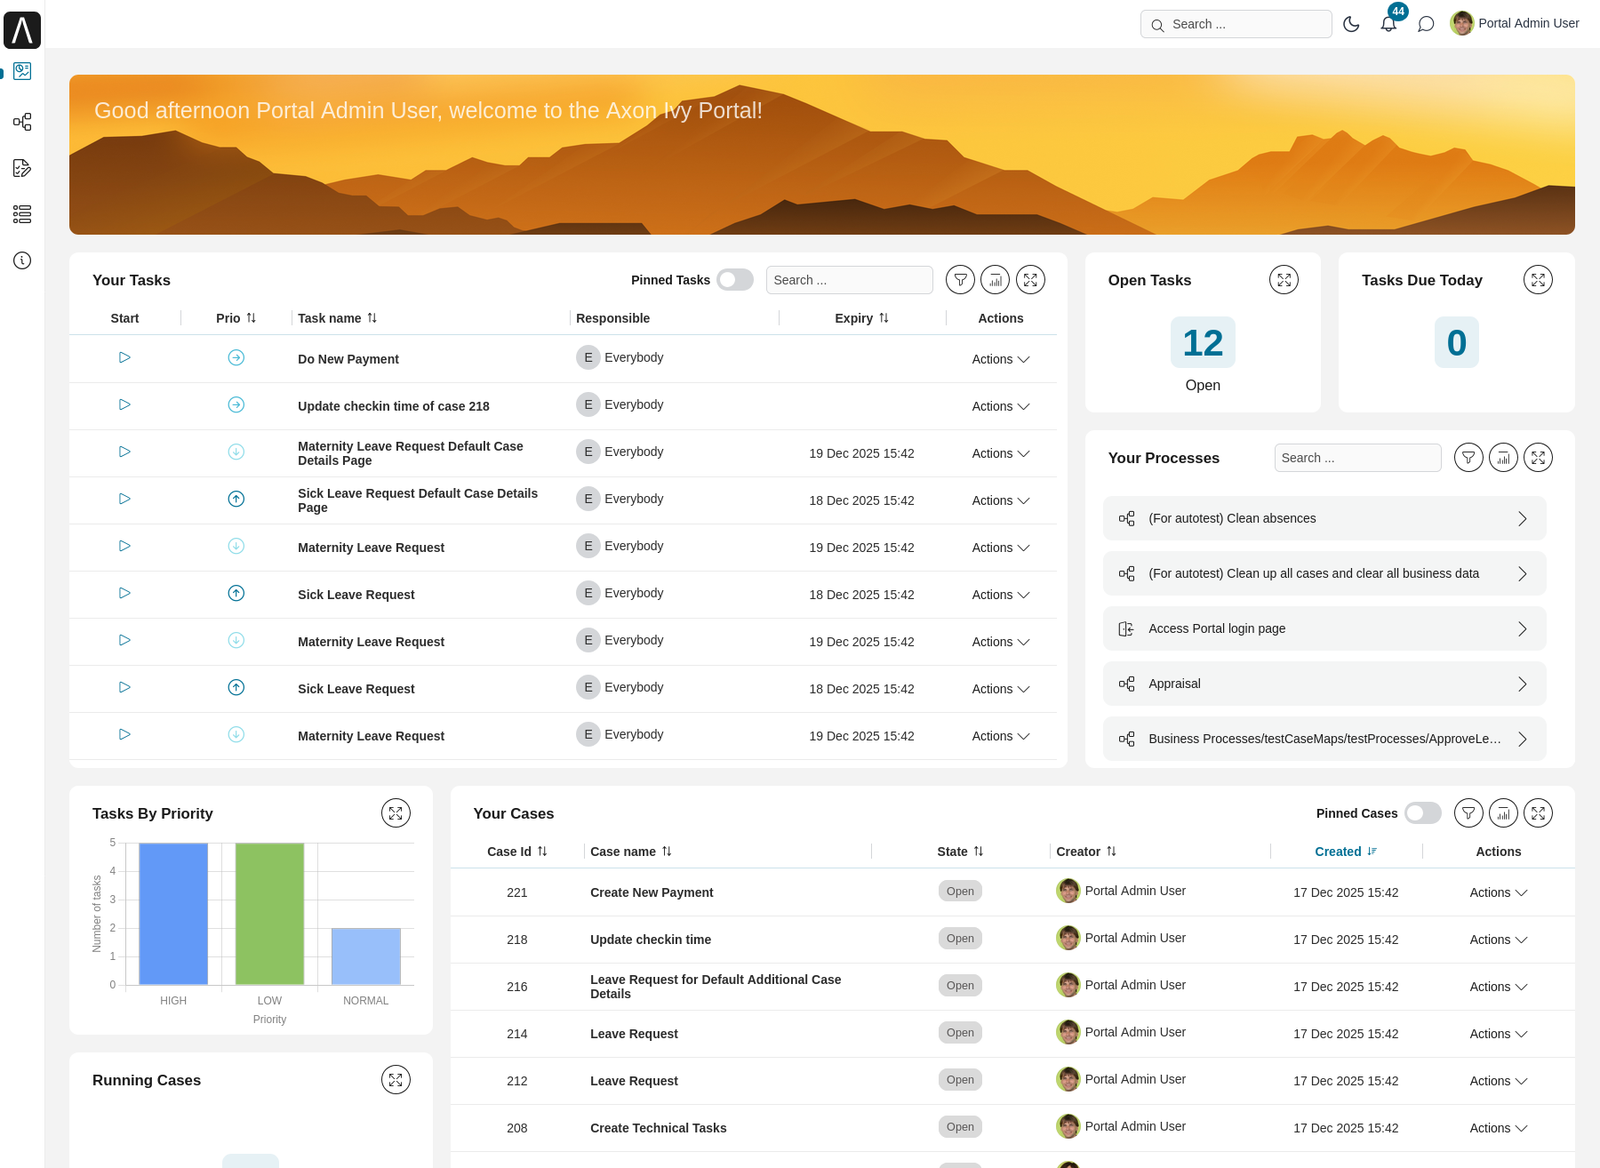This screenshot has width=1600, height=1168.
Task: Expand the Open Tasks widget to fullscreen
Action: [1284, 279]
